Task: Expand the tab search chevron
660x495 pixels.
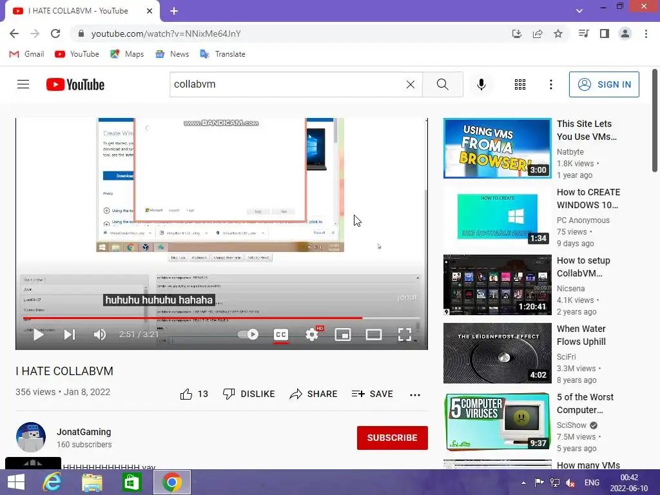Action: pos(579,11)
